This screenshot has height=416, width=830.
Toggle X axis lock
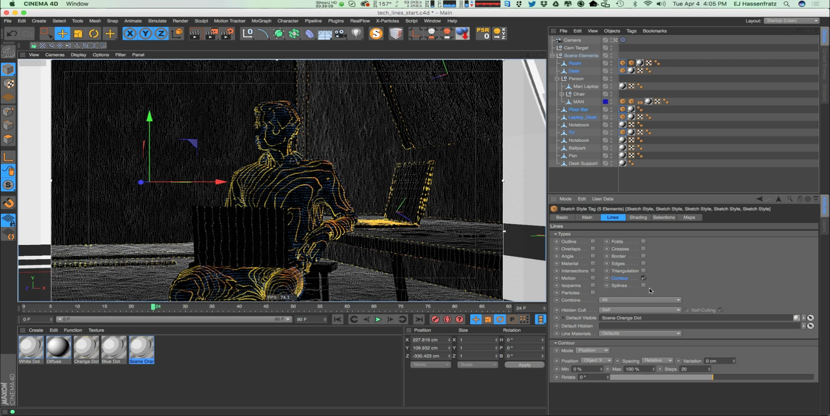[x=130, y=33]
